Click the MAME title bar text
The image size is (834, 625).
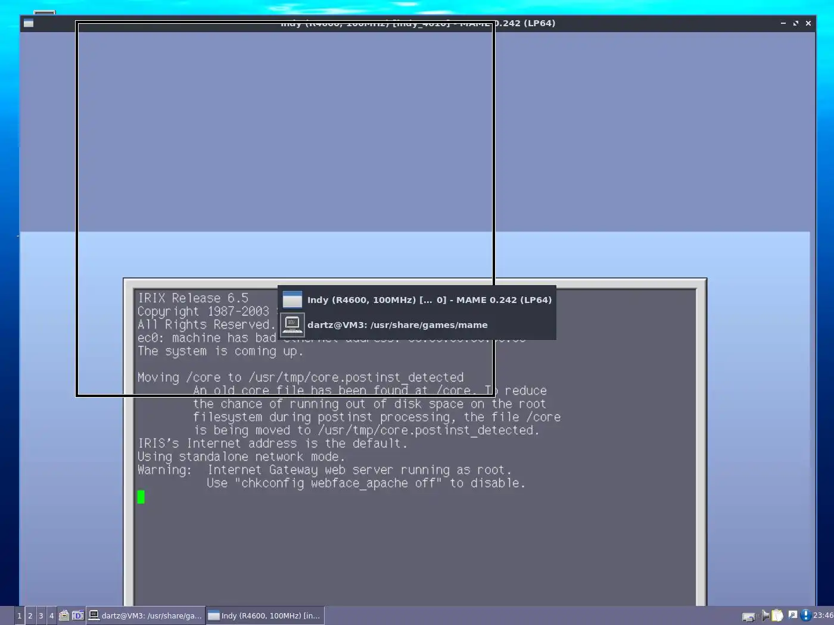[x=418, y=23]
